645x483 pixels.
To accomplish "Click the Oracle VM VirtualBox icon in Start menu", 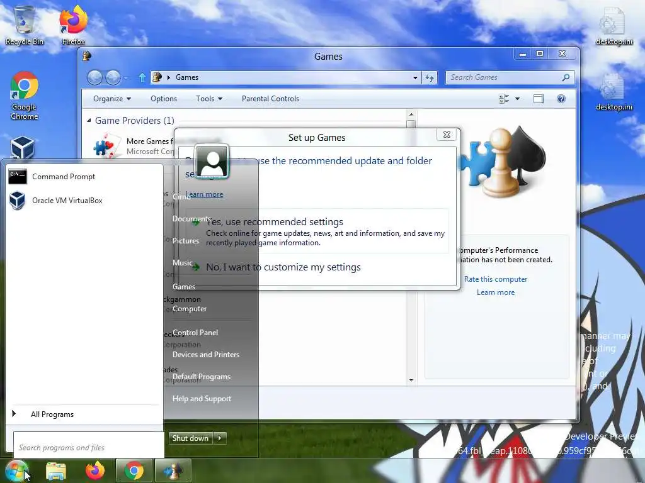I will tap(17, 201).
